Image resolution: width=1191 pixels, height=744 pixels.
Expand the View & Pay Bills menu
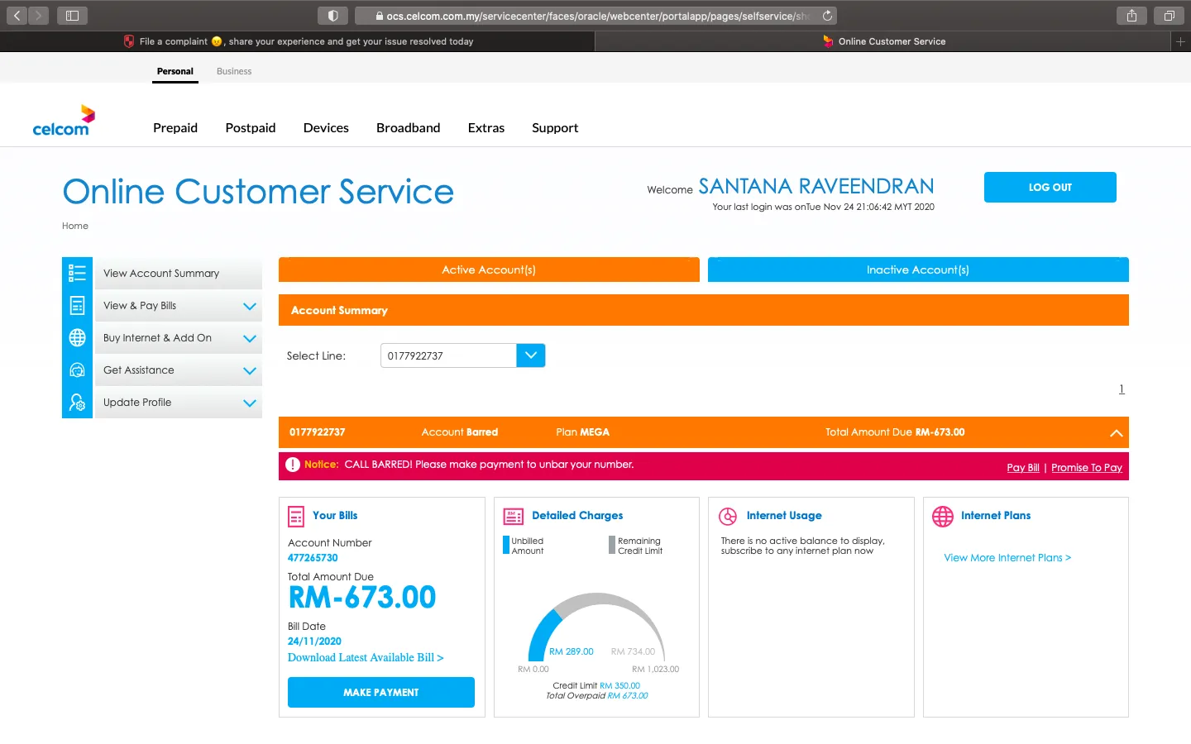(249, 307)
